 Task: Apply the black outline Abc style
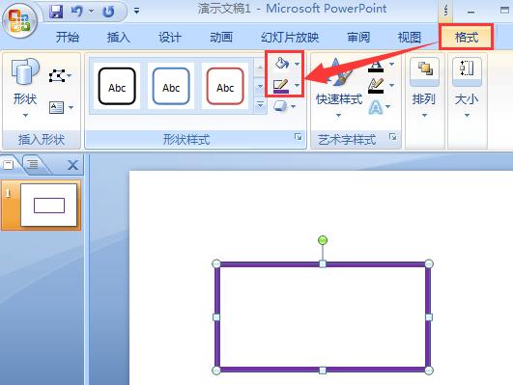[x=117, y=87]
